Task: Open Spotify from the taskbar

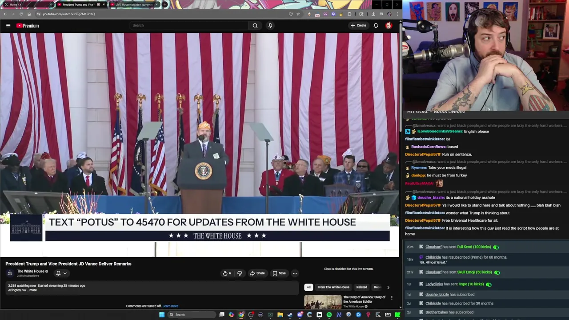Action: (329, 315)
